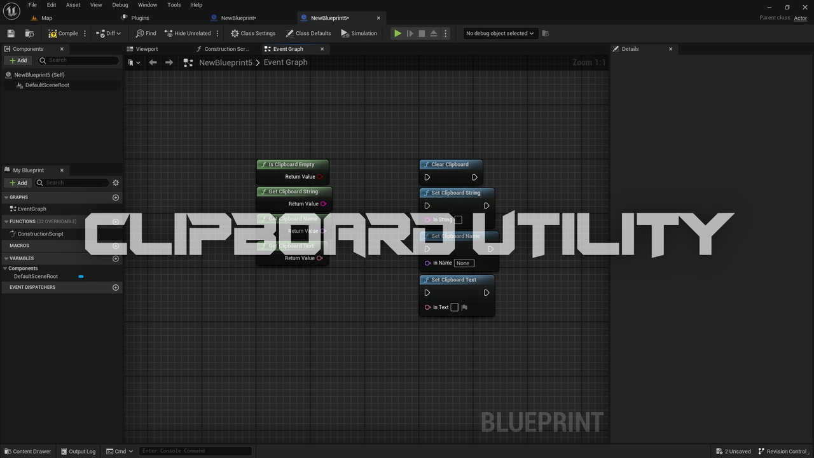814x458 pixels.
Task: Open ConstructionScript from functions list
Action: [x=40, y=234]
